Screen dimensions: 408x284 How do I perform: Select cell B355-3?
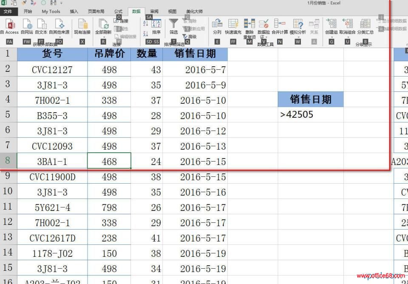tap(52, 116)
